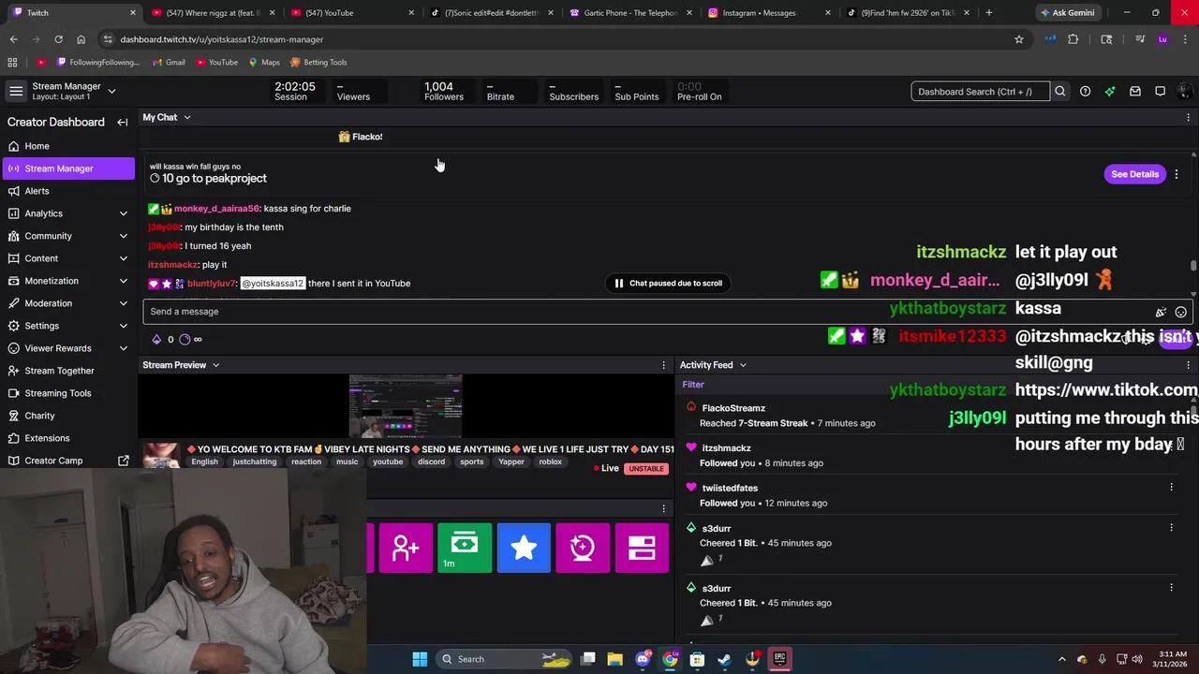This screenshot has height=674, width=1199.
Task: Expand the Moderation sidebar section
Action: (x=123, y=303)
